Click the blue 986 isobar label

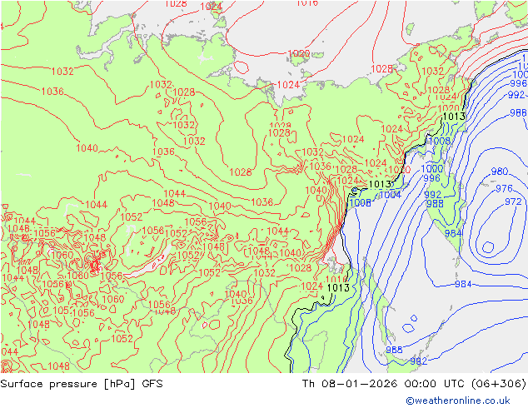tap(518, 112)
